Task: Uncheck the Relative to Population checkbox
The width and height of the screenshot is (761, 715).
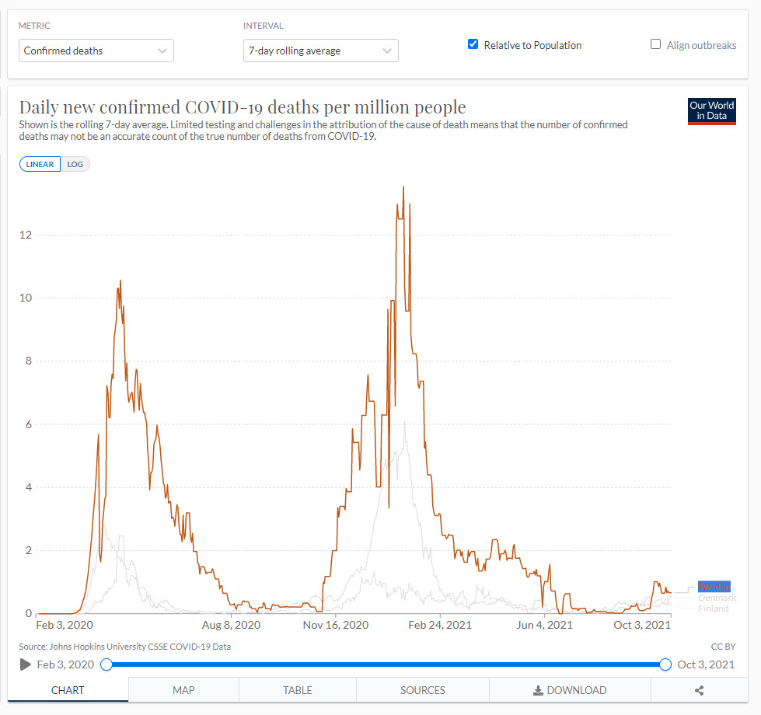Action: point(473,44)
